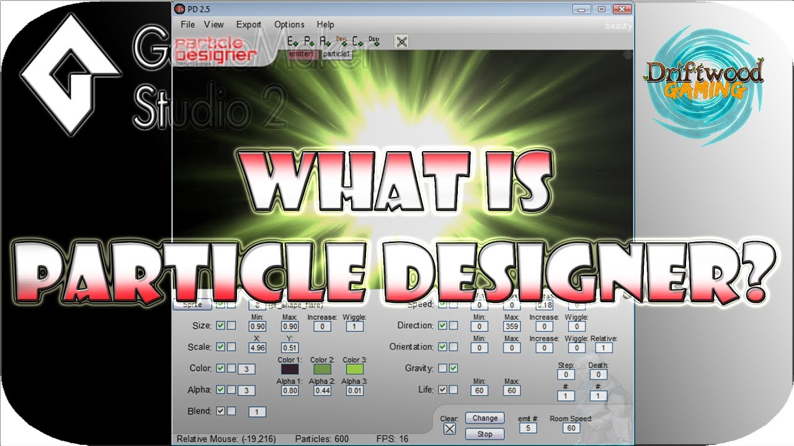The height and width of the screenshot is (446, 794).
Task: Click the Direction Max field showing 359
Action: point(512,326)
